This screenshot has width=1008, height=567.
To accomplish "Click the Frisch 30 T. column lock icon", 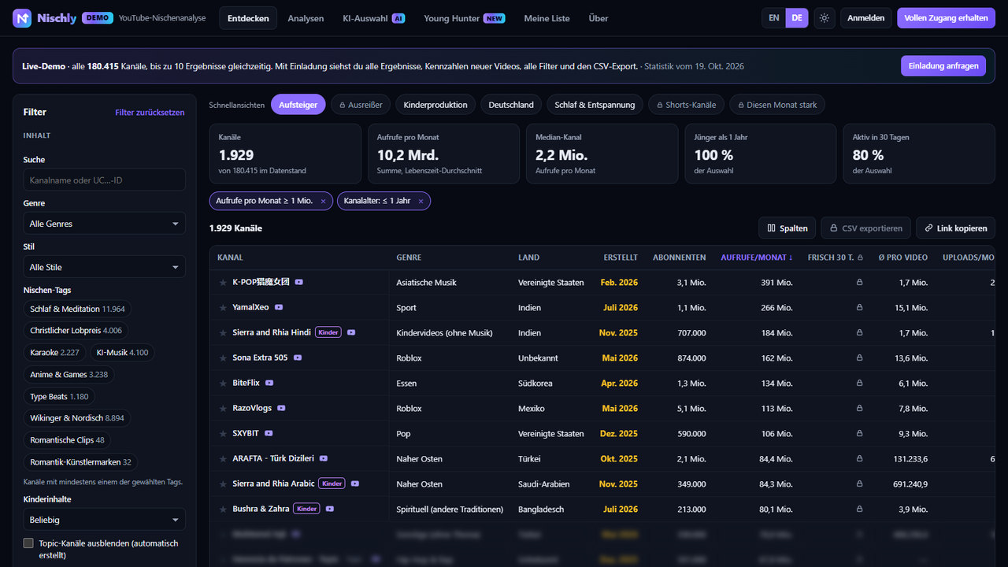I will point(860,258).
